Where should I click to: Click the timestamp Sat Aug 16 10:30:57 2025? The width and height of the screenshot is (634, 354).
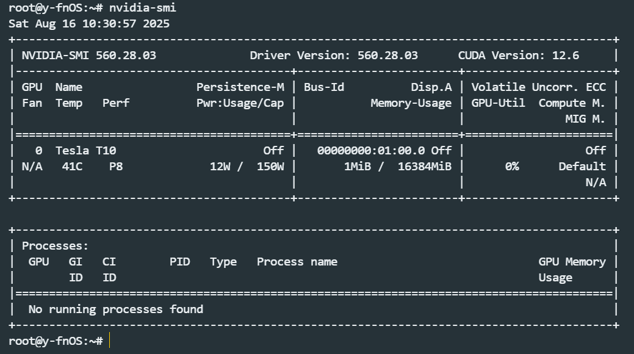pos(89,24)
